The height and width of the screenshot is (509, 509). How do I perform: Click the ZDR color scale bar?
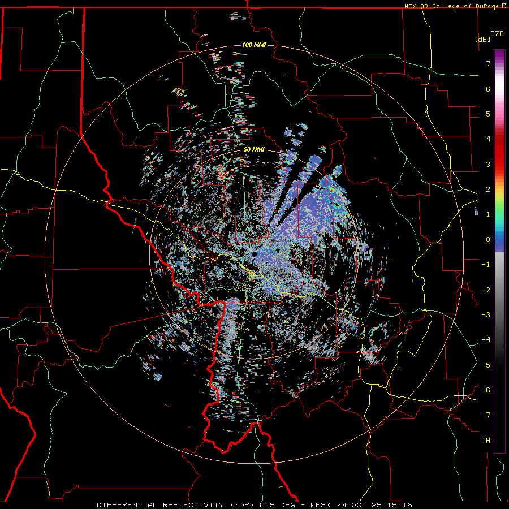(499, 251)
